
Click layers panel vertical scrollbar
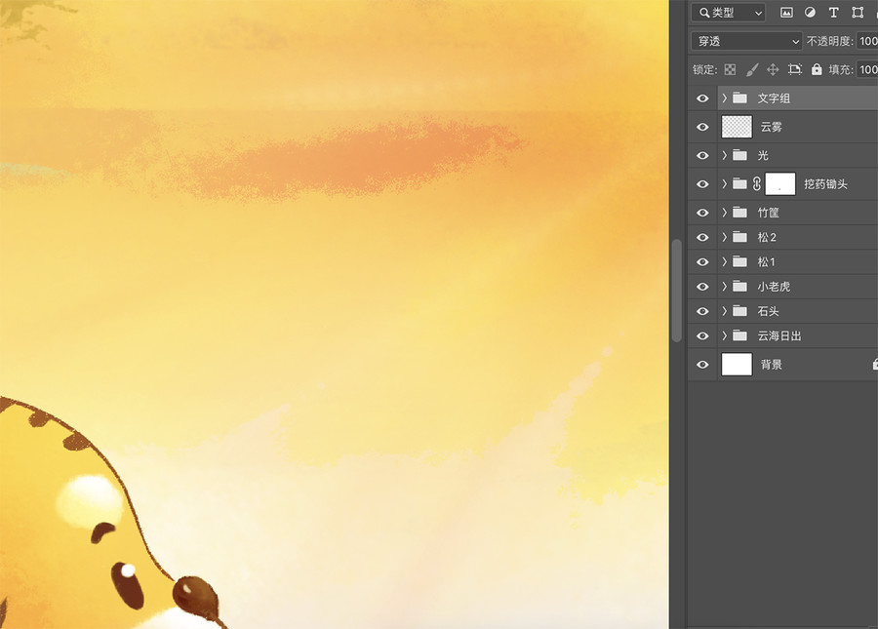tap(676, 291)
